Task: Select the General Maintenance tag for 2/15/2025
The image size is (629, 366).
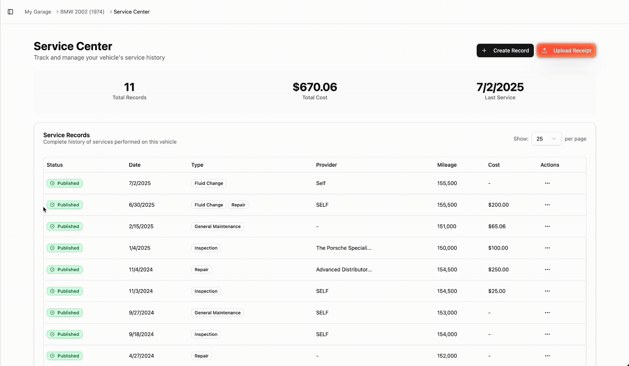Action: 217,226
